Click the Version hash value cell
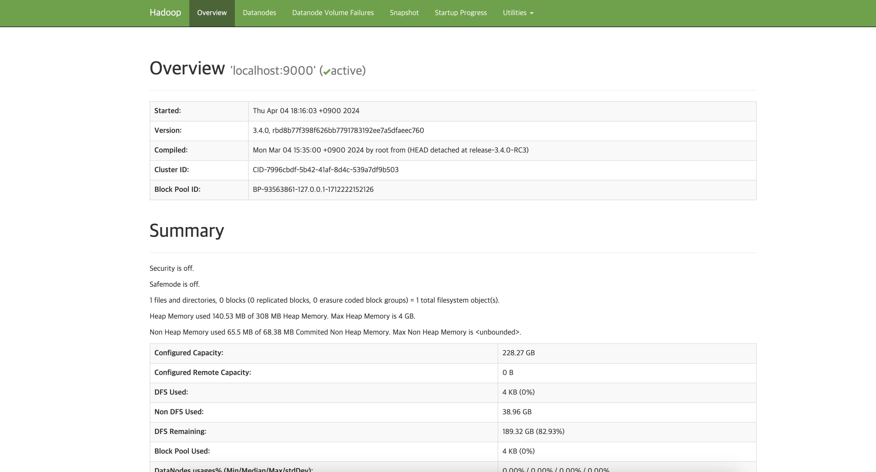Viewport: 876px width, 472px height. coord(338,131)
